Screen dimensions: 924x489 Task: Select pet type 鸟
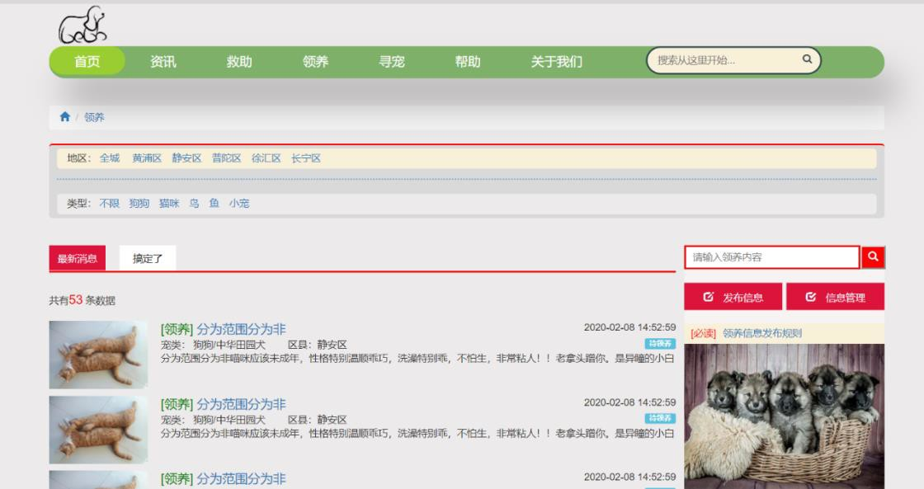tap(195, 203)
